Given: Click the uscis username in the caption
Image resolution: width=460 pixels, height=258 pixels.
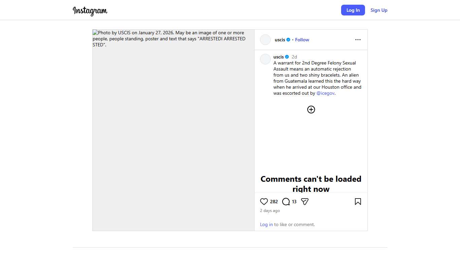Looking at the screenshot, I should coord(278,57).
